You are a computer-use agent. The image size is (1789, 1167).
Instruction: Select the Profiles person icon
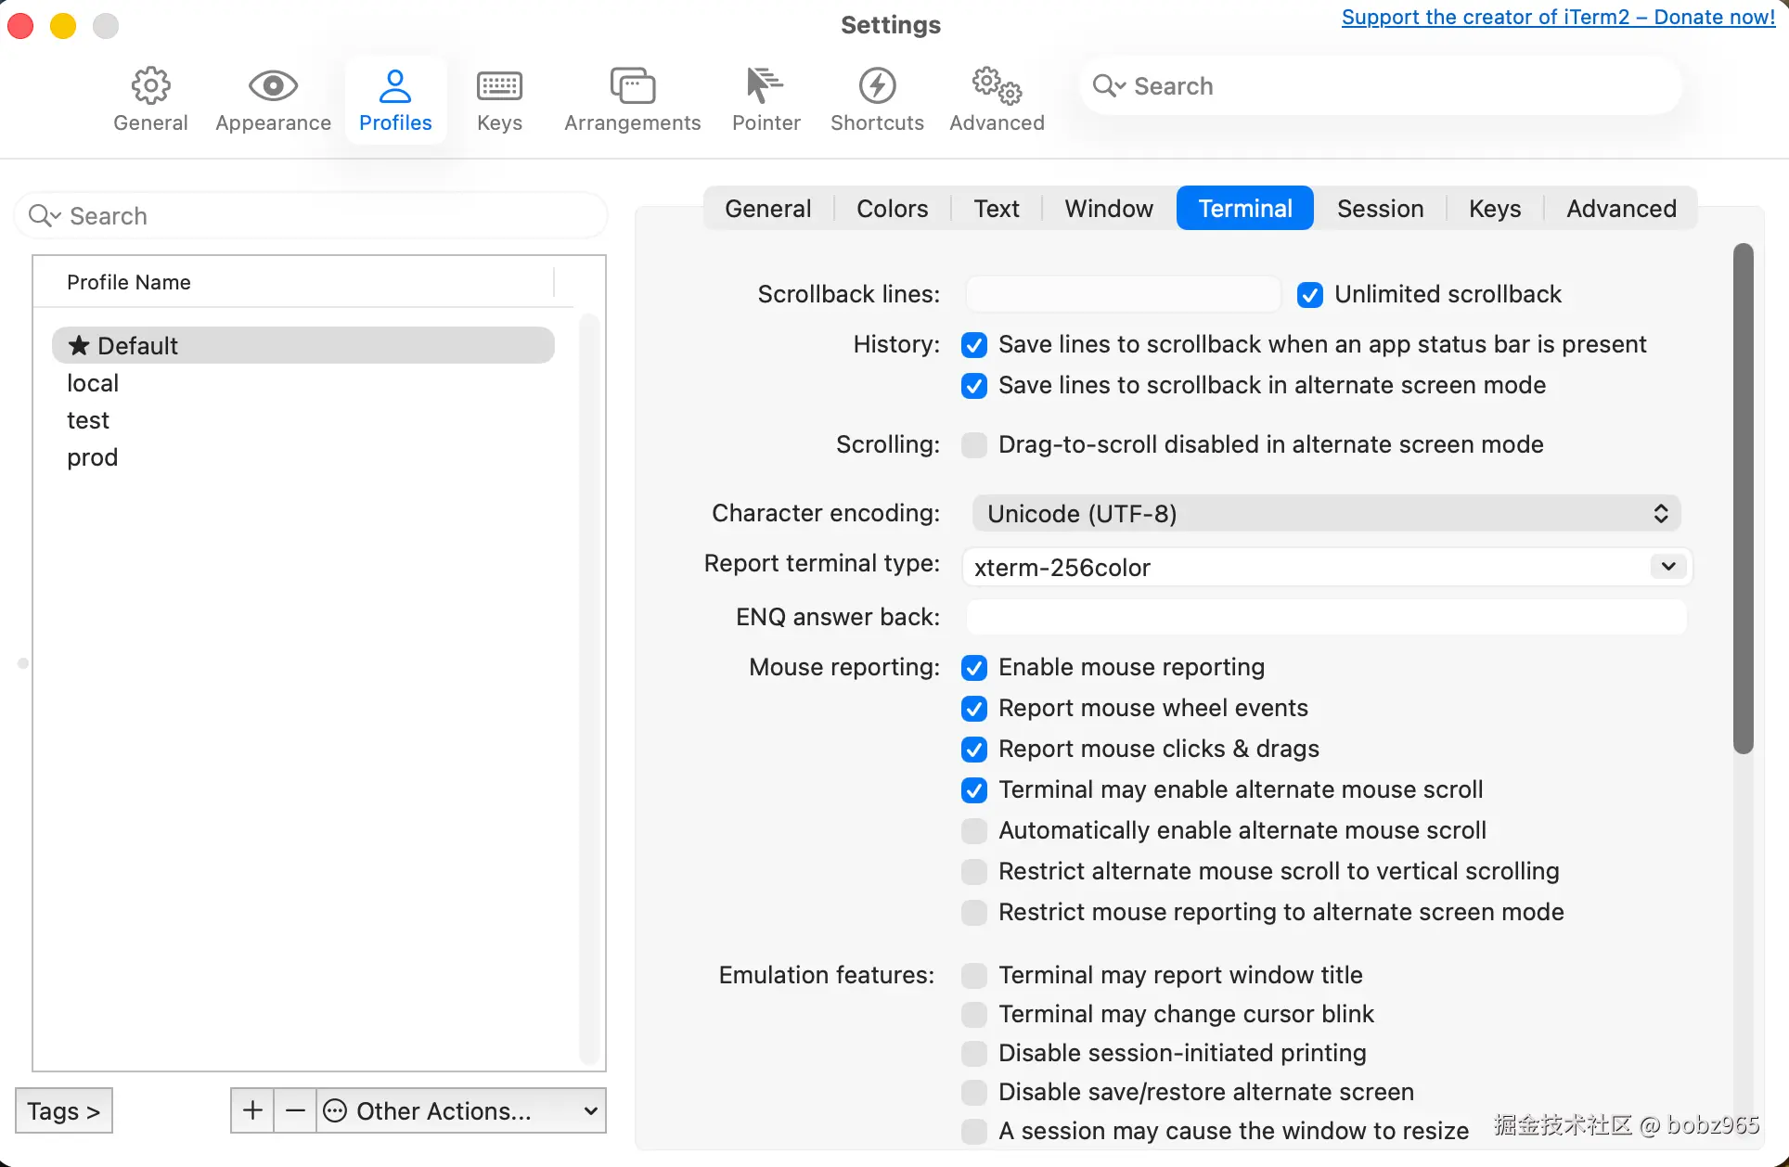point(395,86)
